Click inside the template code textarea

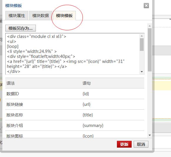click(72, 54)
